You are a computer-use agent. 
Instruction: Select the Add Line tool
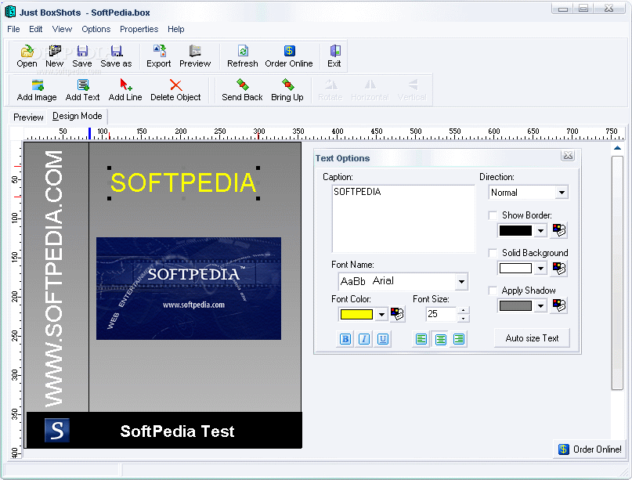[125, 90]
